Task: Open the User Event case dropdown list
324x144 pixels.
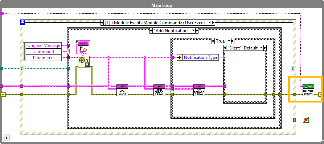Action: point(210,23)
